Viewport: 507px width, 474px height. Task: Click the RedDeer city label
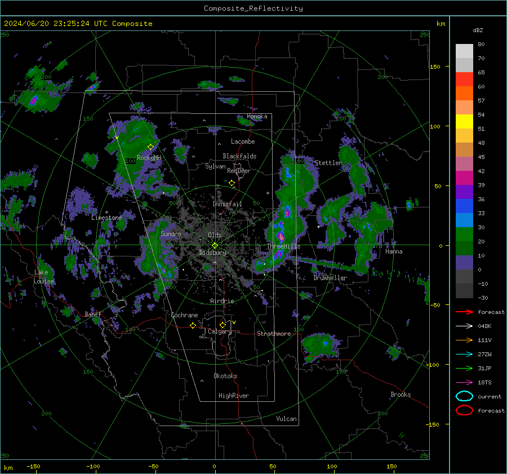tap(239, 171)
